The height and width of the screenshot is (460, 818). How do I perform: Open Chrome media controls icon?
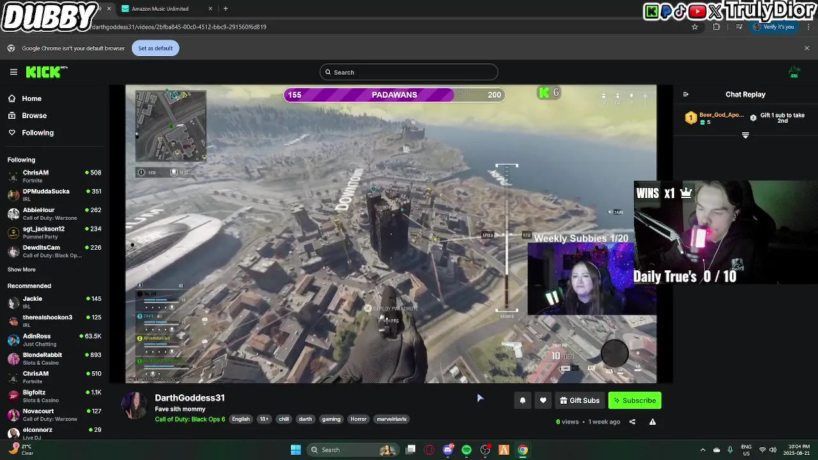[739, 27]
